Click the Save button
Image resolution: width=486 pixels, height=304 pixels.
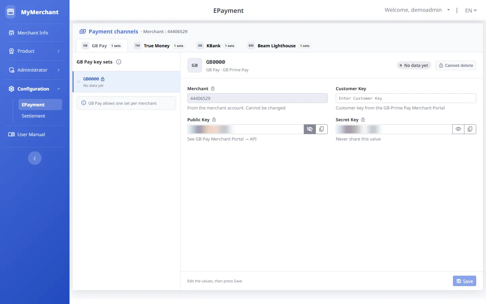[x=464, y=281]
